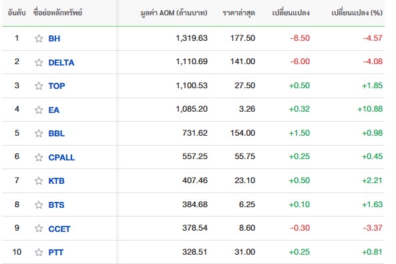396x264 pixels.
Task: Add TOP to favorites via star
Action: (39, 86)
